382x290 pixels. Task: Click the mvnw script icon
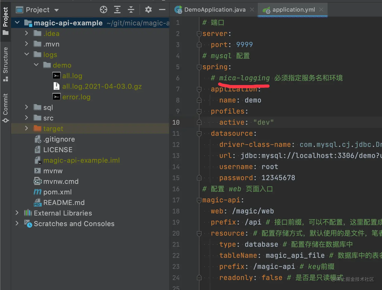(x=38, y=171)
